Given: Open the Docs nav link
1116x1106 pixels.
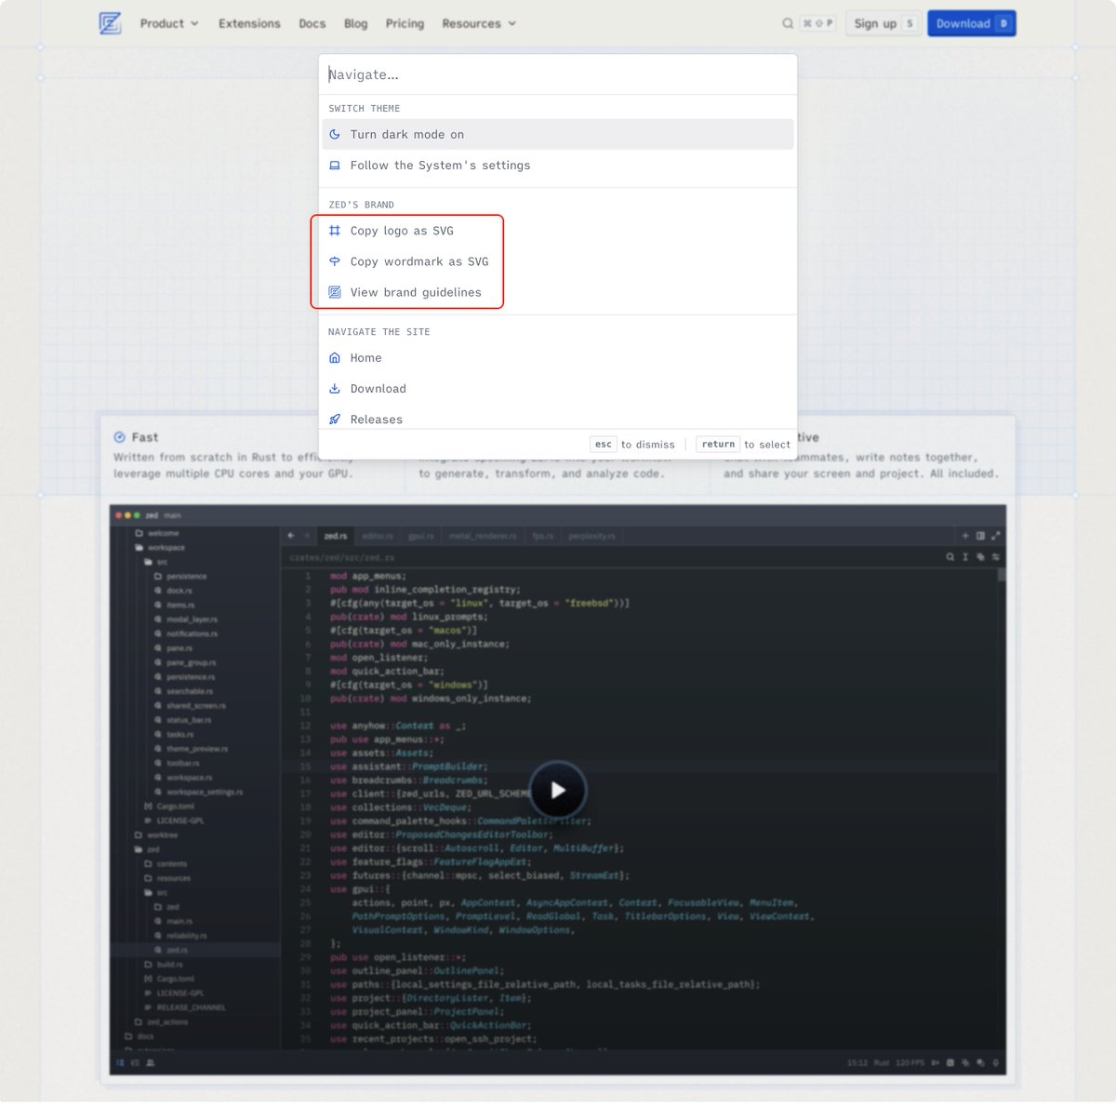Looking at the screenshot, I should [x=312, y=23].
